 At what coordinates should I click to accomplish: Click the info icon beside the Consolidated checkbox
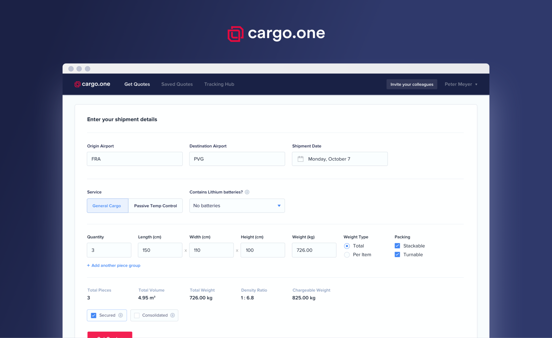173,315
